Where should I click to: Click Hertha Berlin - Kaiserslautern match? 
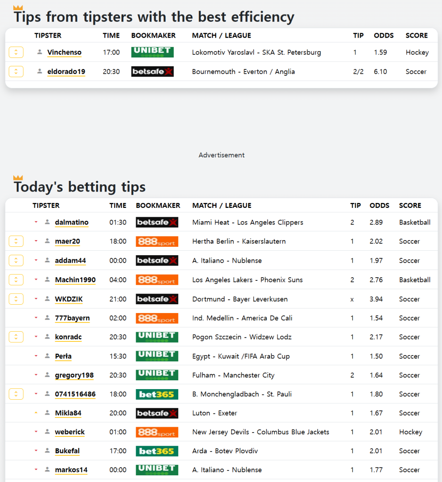coord(239,241)
